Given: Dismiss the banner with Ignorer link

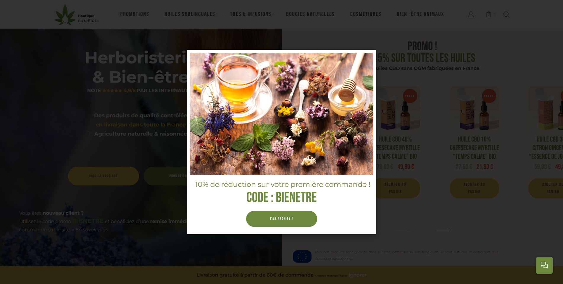Looking at the screenshot, I should pyautogui.click(x=357, y=275).
